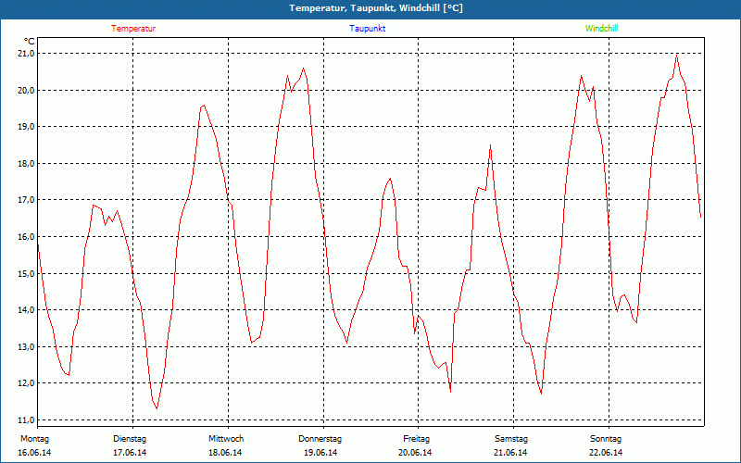Click the date 19.06.14
741x463 pixels.
(x=320, y=453)
